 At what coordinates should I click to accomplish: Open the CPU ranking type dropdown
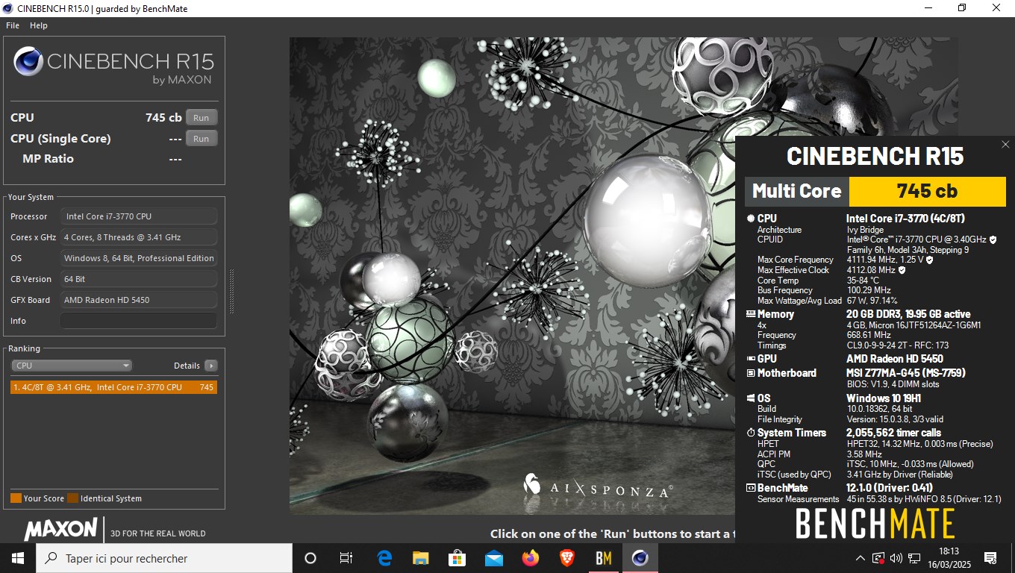coord(72,366)
